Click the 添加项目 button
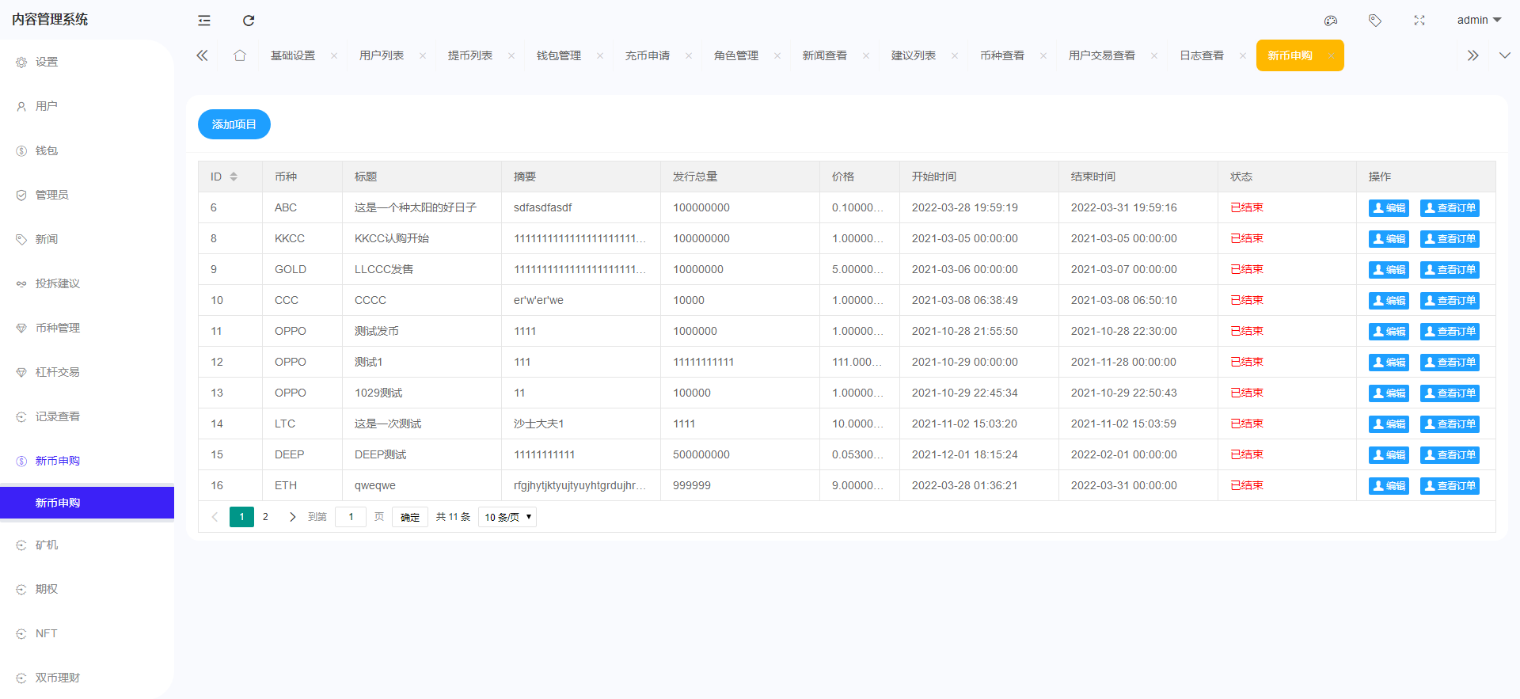The image size is (1520, 699). click(234, 124)
